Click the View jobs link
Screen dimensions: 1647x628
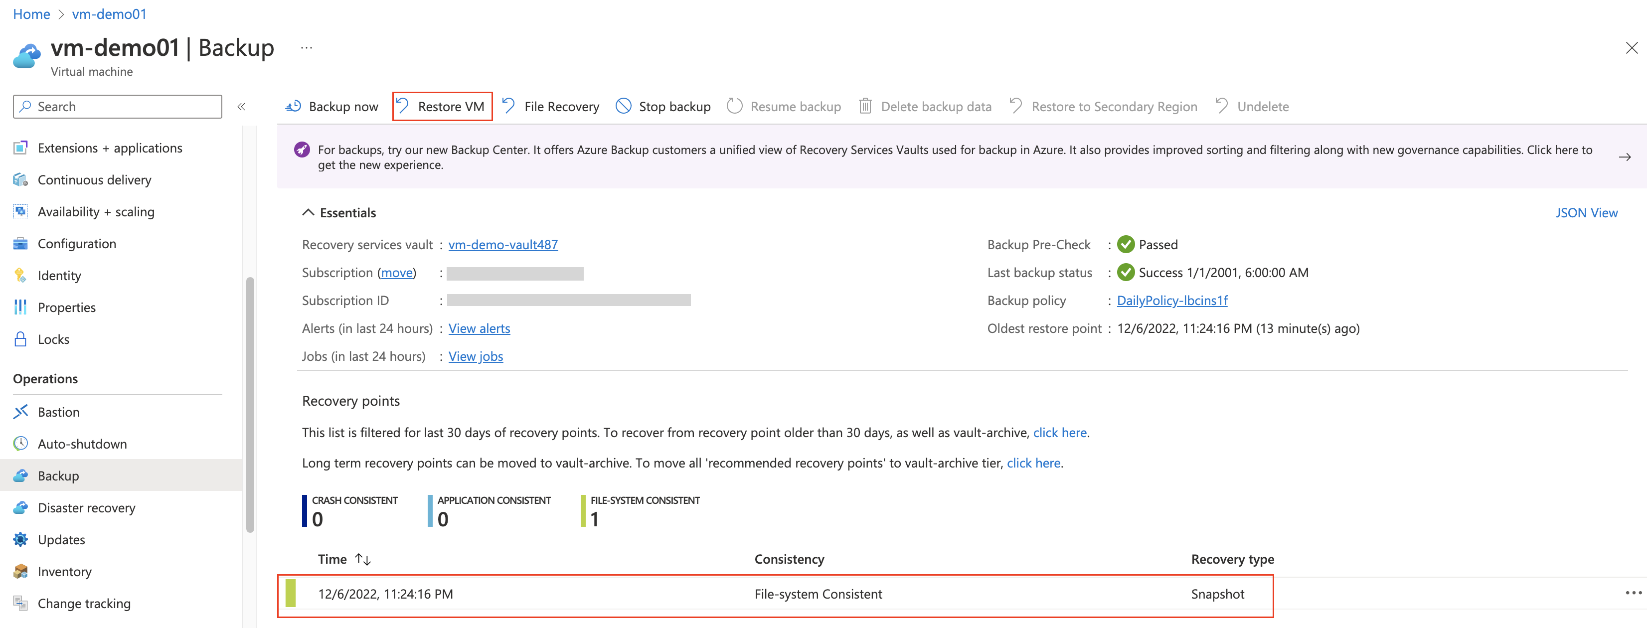pyautogui.click(x=475, y=357)
